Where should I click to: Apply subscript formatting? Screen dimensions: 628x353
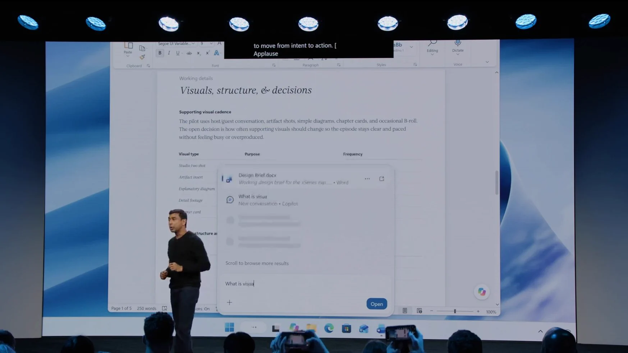pos(198,53)
